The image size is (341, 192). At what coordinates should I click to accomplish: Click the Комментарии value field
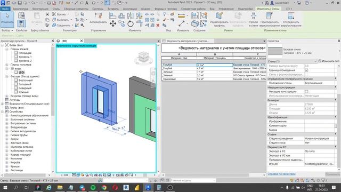click(x=319, y=126)
